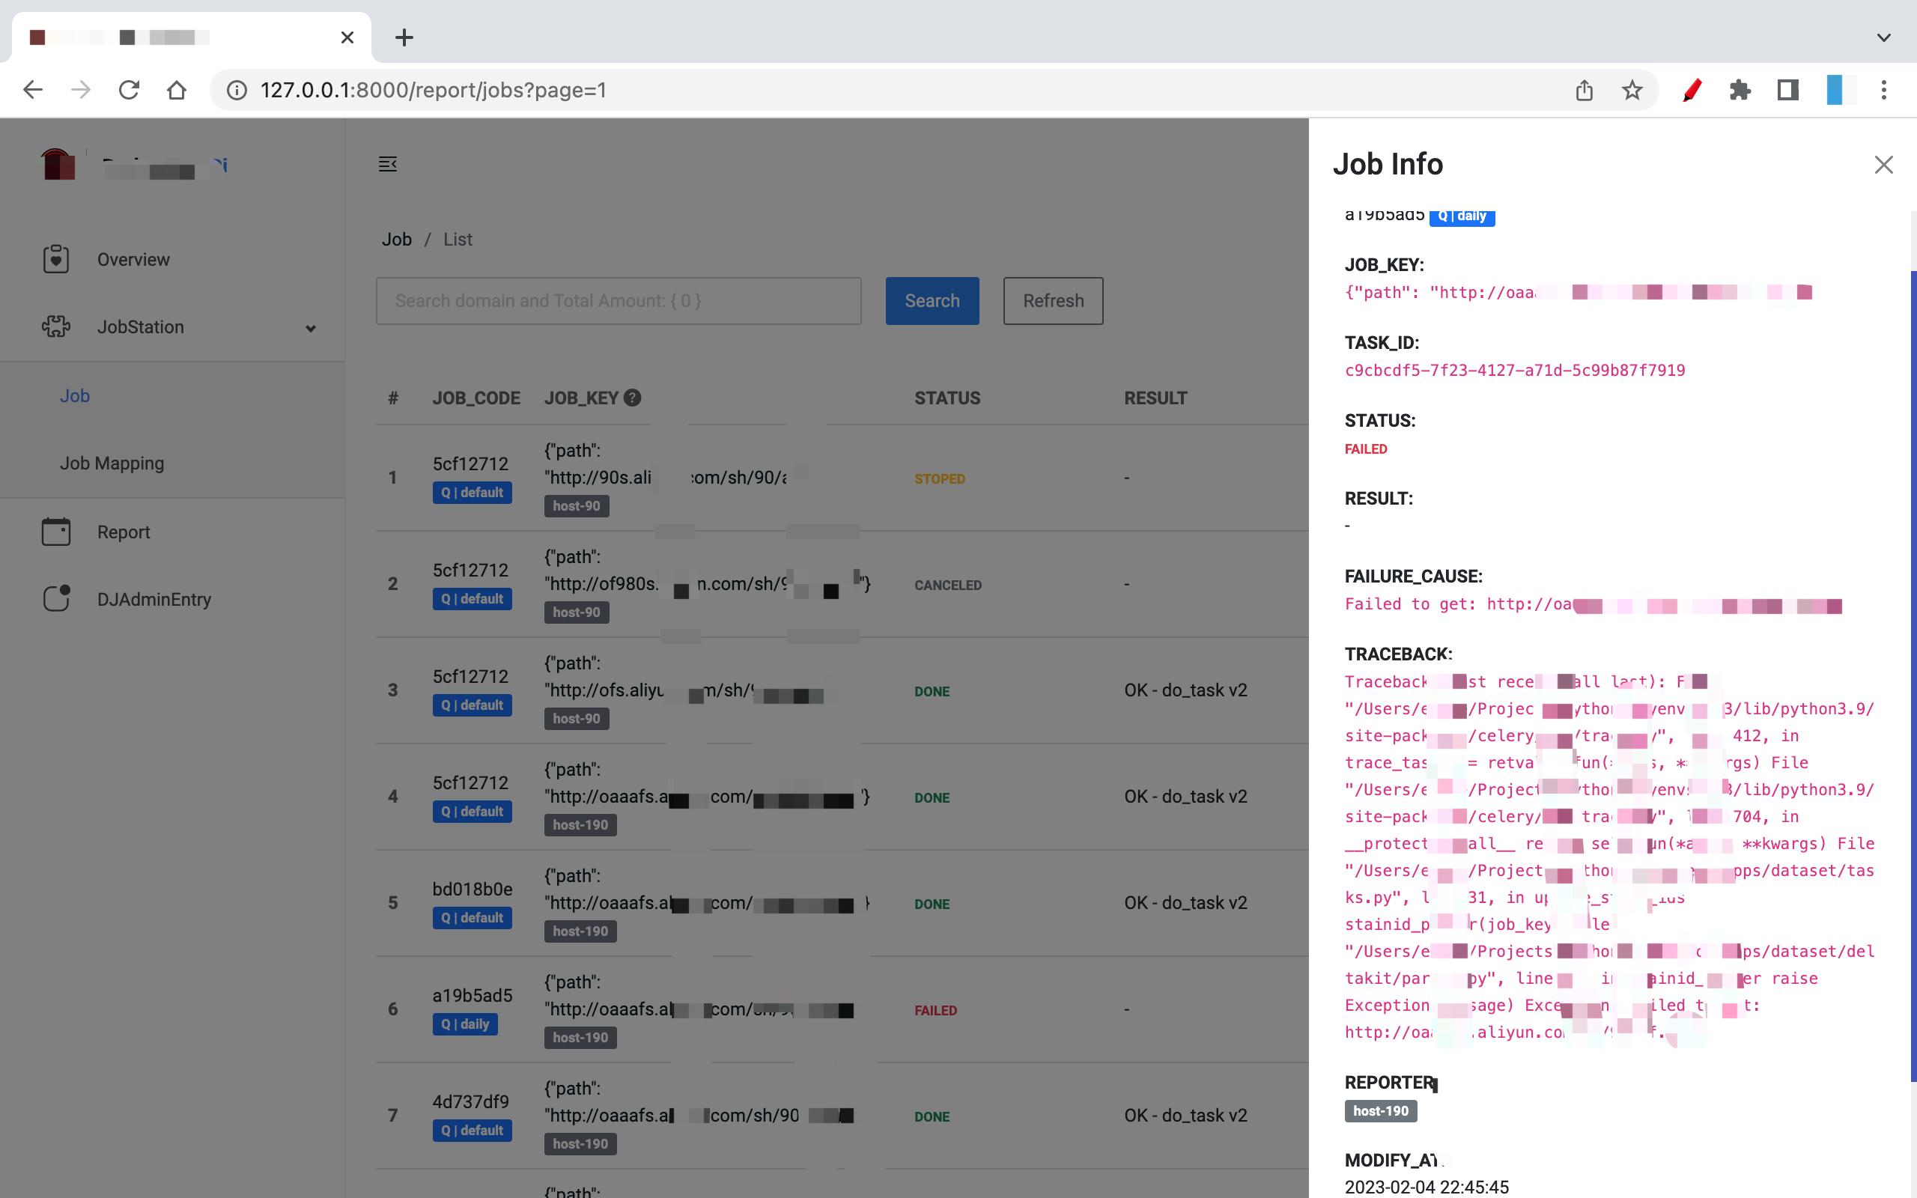Click the Refresh button
This screenshot has height=1198, width=1917.
pyautogui.click(x=1053, y=300)
